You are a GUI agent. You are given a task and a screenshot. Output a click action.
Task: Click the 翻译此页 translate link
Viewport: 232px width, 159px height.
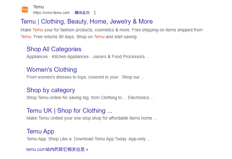82,13
